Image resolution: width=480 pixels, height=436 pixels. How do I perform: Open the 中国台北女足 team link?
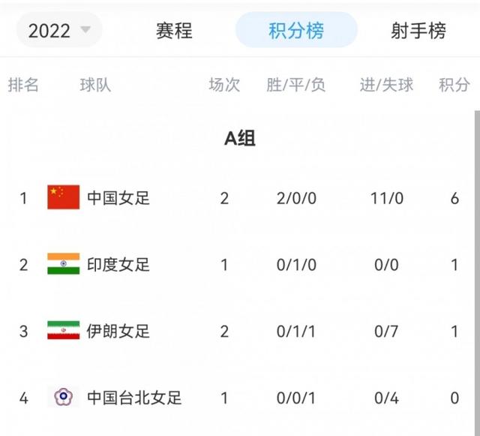[134, 397]
